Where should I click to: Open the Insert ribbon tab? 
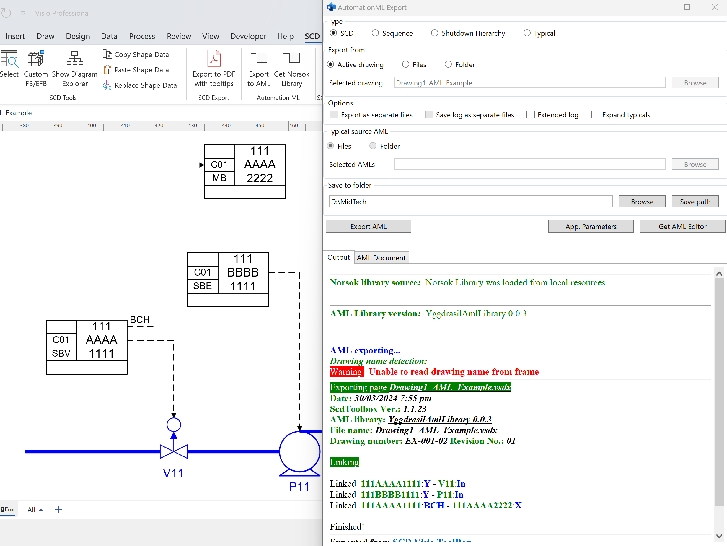[15, 36]
